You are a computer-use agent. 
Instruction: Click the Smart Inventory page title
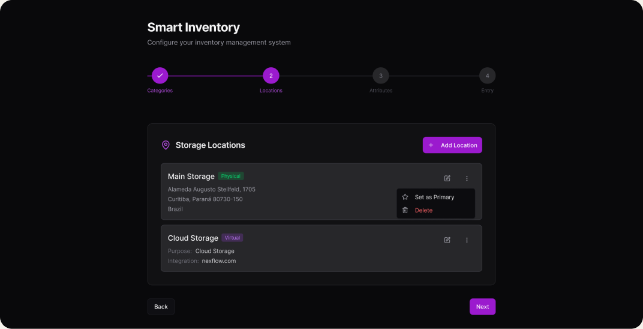194,28
